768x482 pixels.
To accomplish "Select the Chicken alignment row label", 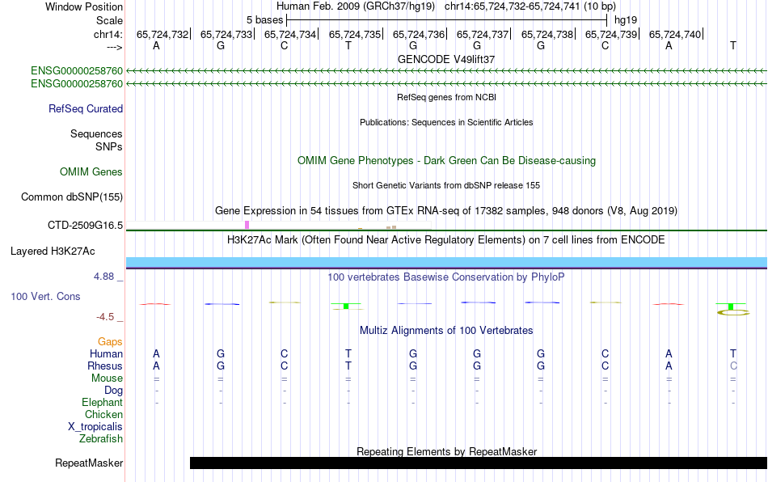I will click(103, 414).
